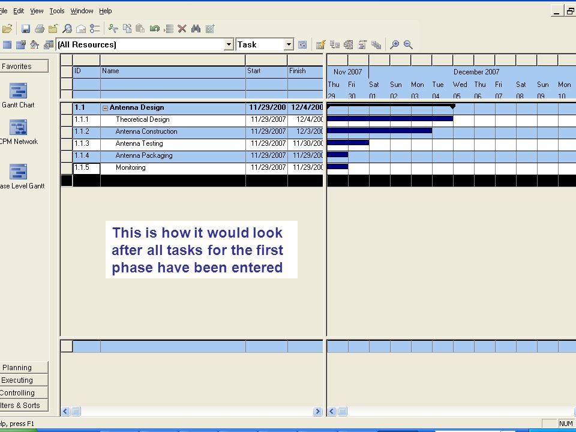Image resolution: width=576 pixels, height=432 pixels.
Task: Select the Antenna Packaging task name
Action: [x=144, y=155]
